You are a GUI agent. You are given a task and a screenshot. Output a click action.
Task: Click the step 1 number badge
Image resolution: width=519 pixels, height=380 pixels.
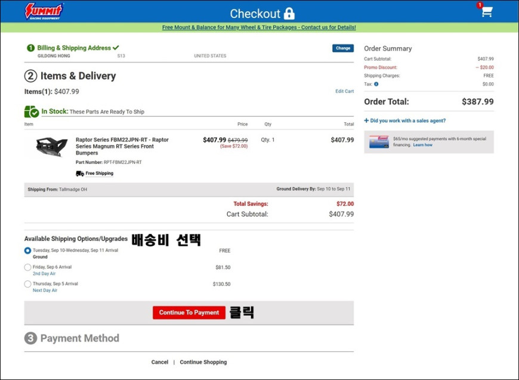[30, 48]
